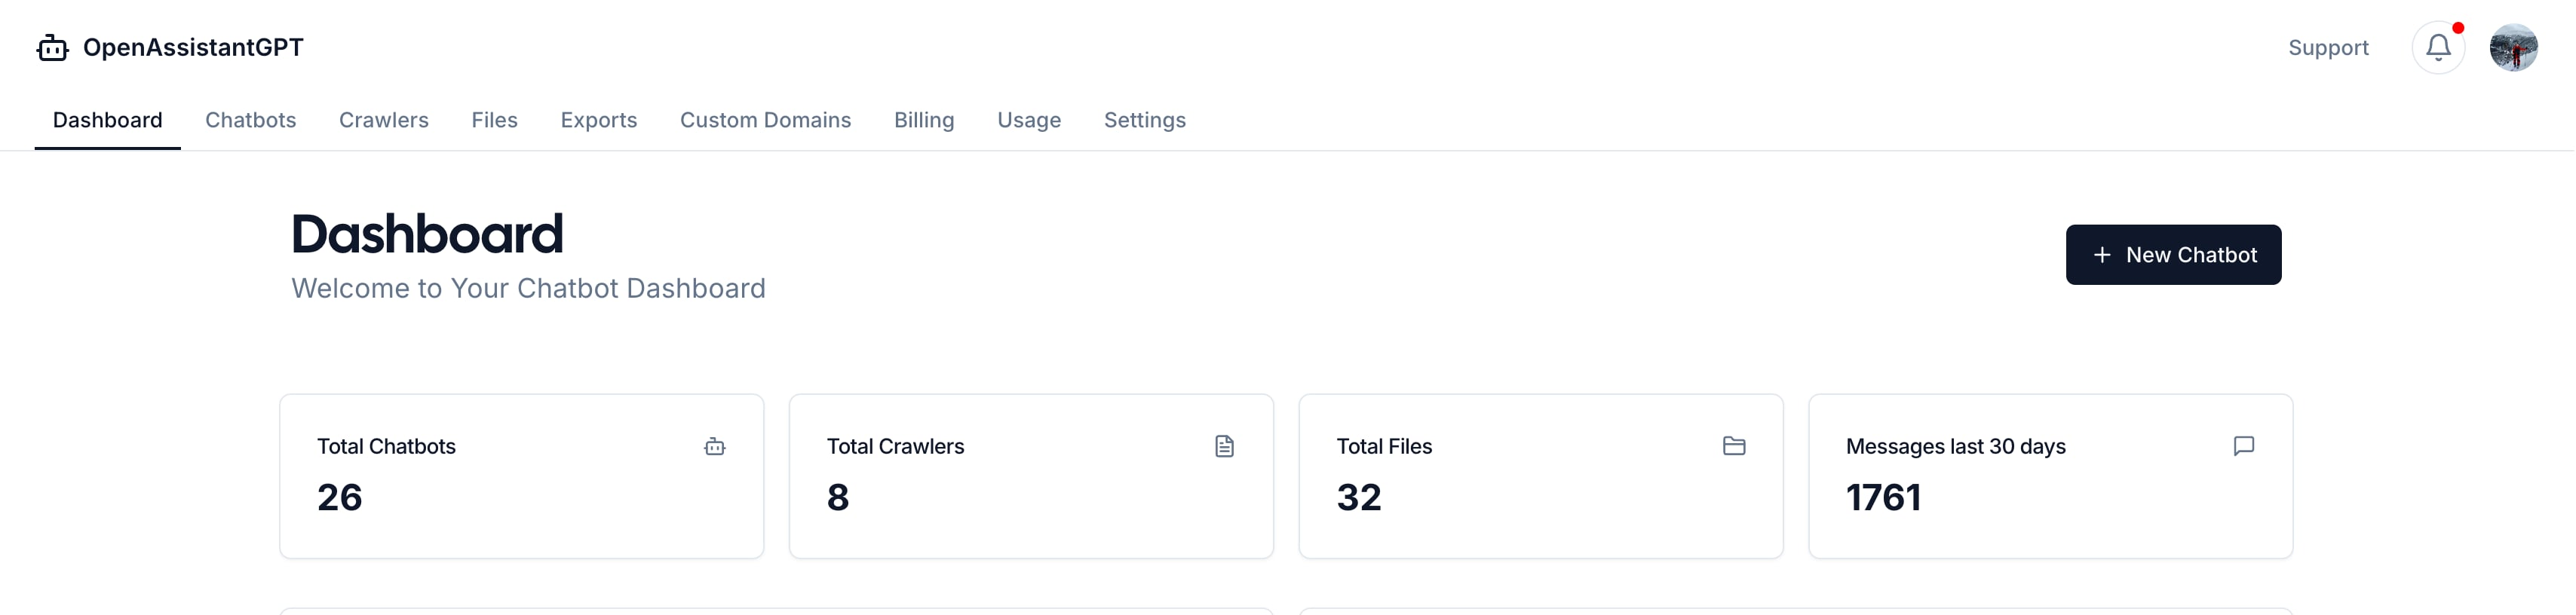This screenshot has width=2576, height=615.
Task: Click the Support link
Action: click(2327, 48)
